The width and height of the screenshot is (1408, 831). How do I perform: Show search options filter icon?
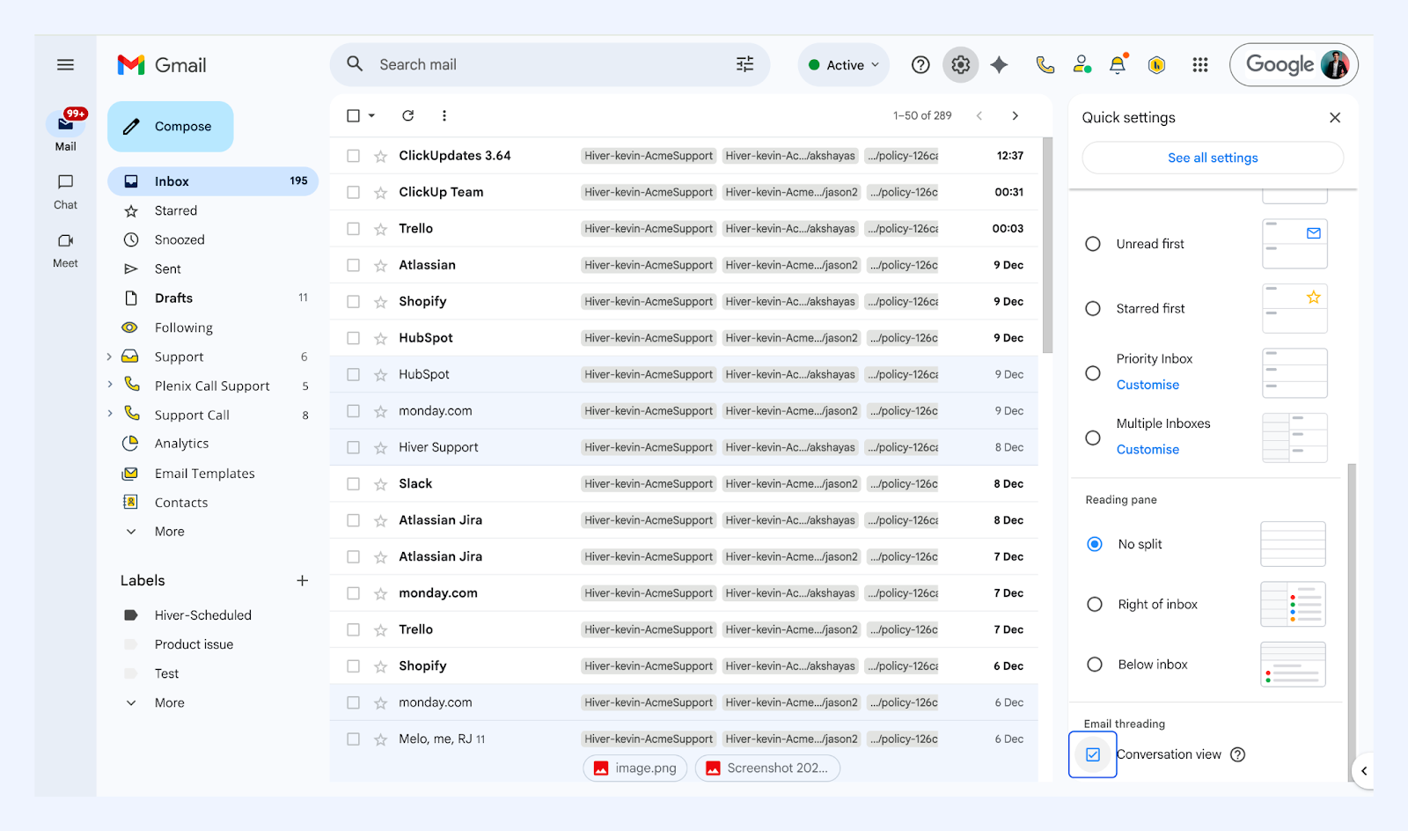coord(744,64)
